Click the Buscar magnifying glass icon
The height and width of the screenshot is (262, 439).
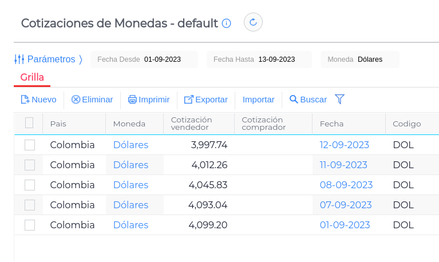(x=294, y=100)
